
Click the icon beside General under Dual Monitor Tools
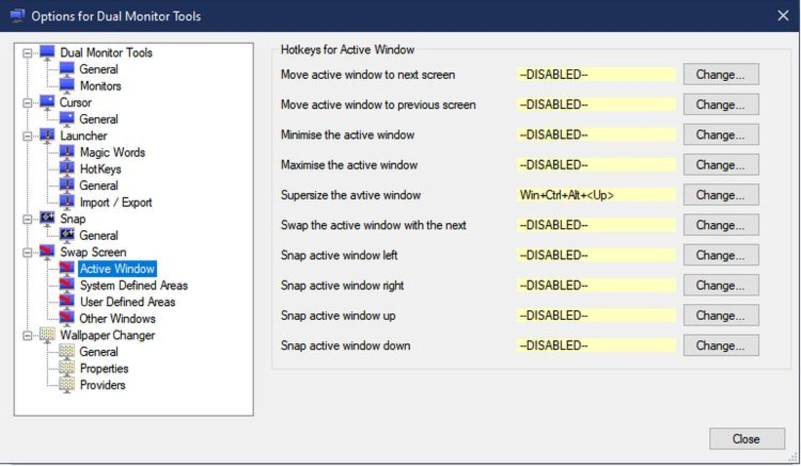[67, 69]
